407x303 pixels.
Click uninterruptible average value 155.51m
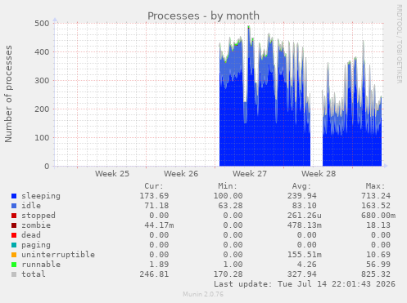[305, 255]
